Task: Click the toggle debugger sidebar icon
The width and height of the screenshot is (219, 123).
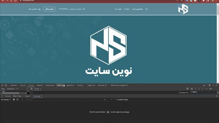Action: (188, 89)
